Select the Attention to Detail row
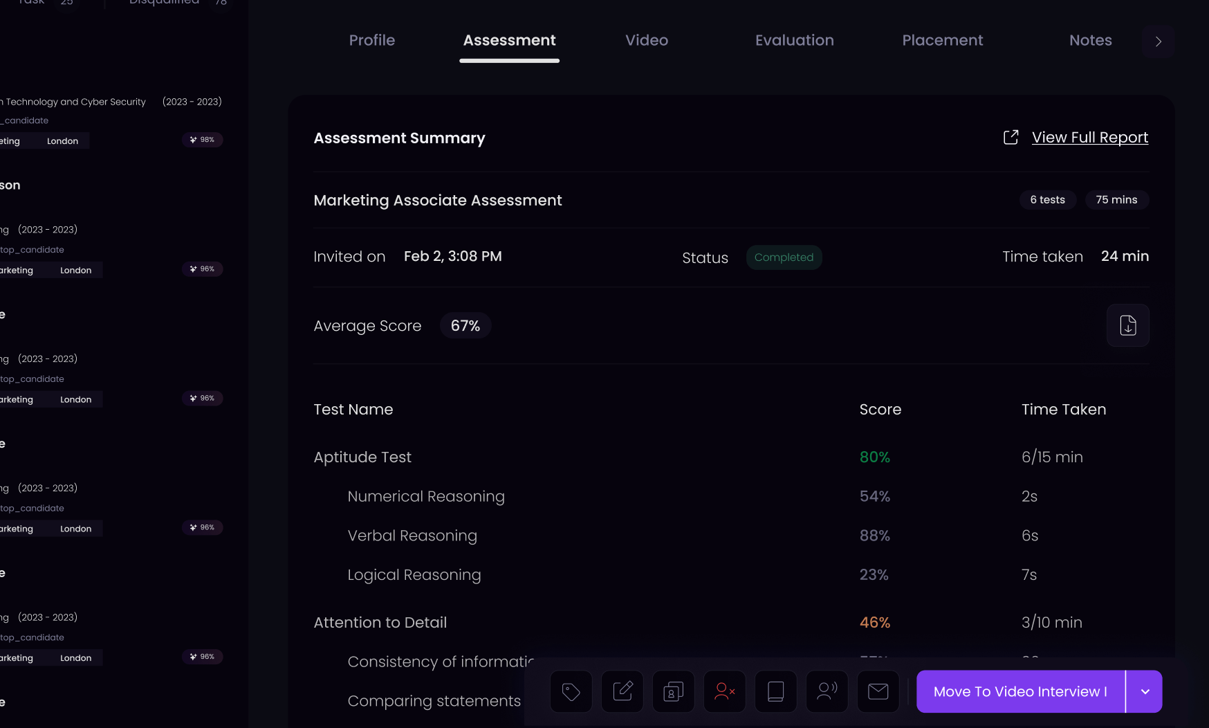The height and width of the screenshot is (728, 1209). pyautogui.click(x=730, y=622)
